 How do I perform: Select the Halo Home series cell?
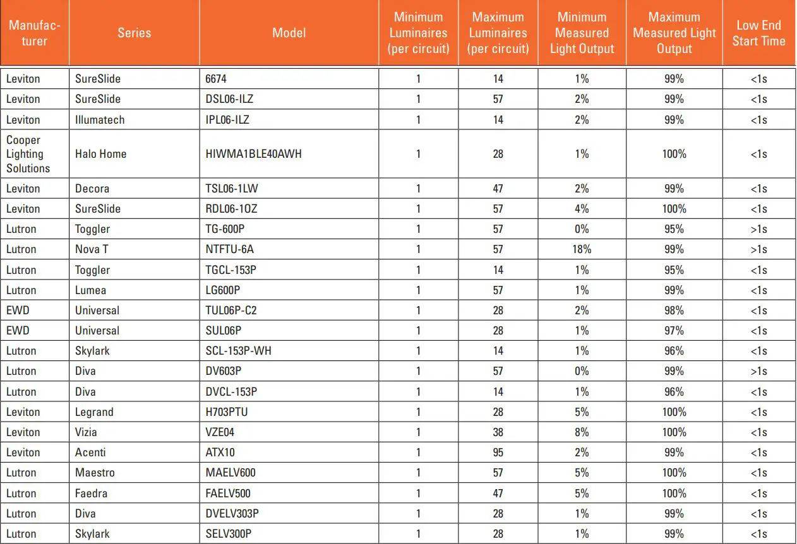click(100, 154)
